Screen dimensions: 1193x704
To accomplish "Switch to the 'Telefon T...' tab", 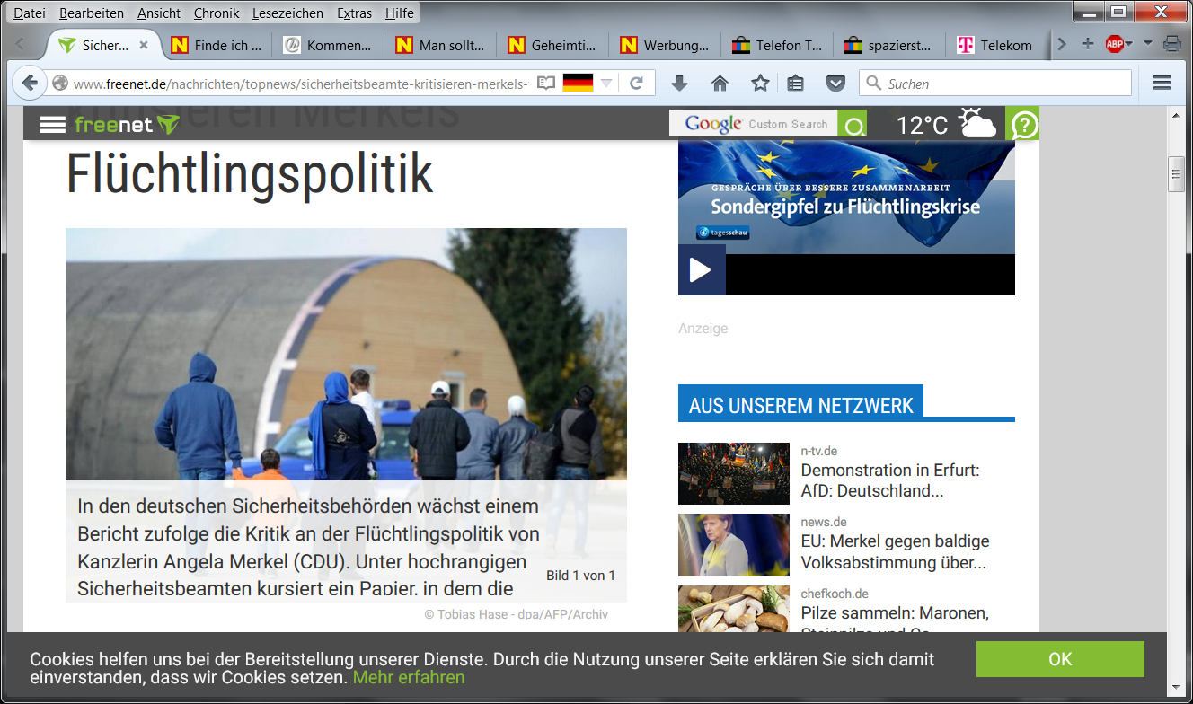I will (778, 45).
